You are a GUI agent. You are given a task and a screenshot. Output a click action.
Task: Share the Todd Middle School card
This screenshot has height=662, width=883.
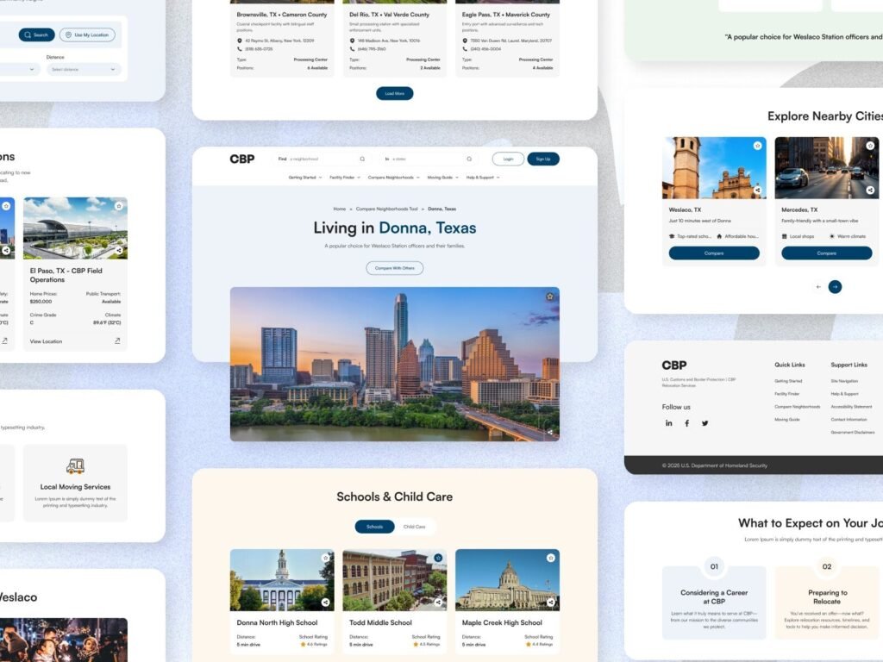click(438, 603)
